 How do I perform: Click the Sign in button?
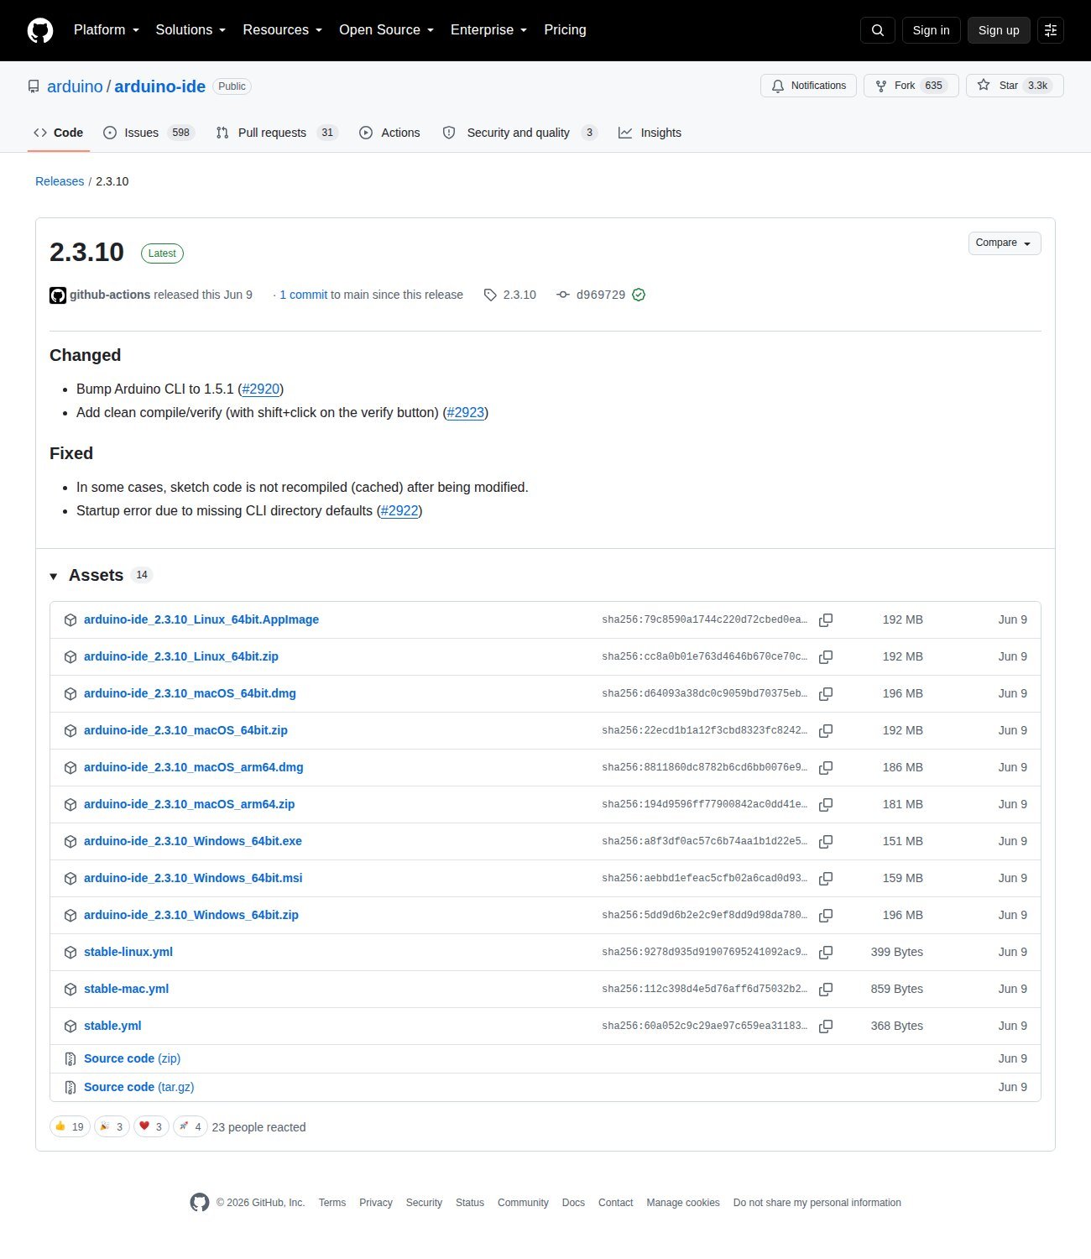[932, 30]
